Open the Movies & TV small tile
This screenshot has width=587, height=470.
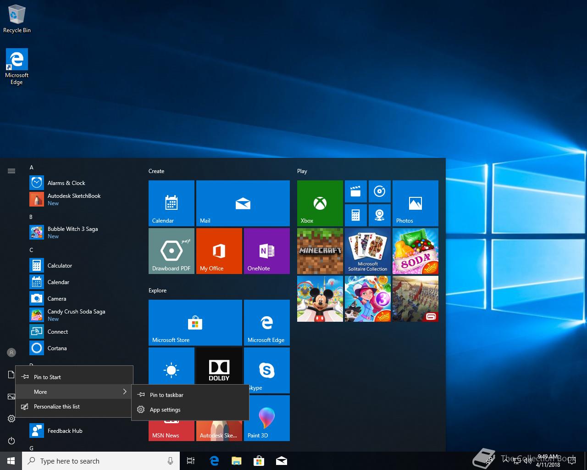pyautogui.click(x=356, y=191)
